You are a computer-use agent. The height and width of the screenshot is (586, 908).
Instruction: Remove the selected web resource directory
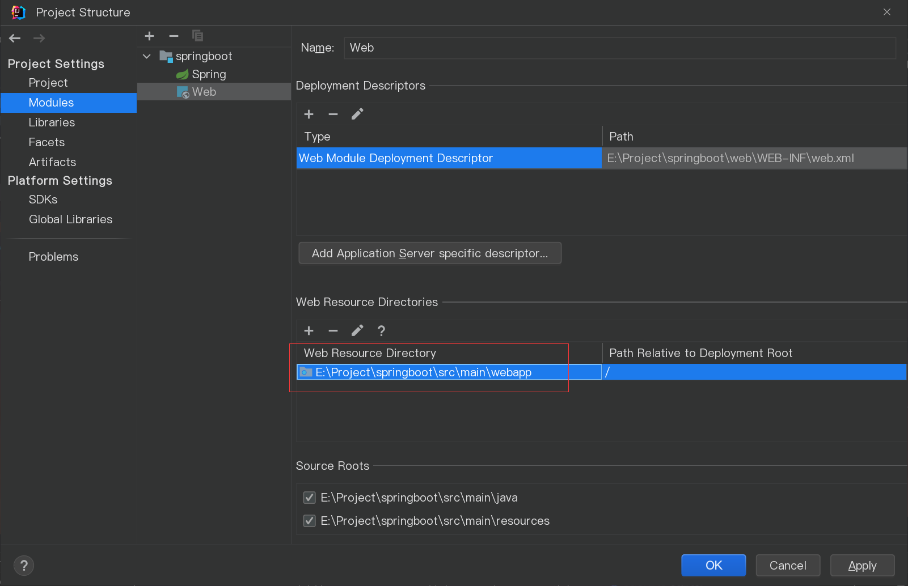pyautogui.click(x=333, y=330)
